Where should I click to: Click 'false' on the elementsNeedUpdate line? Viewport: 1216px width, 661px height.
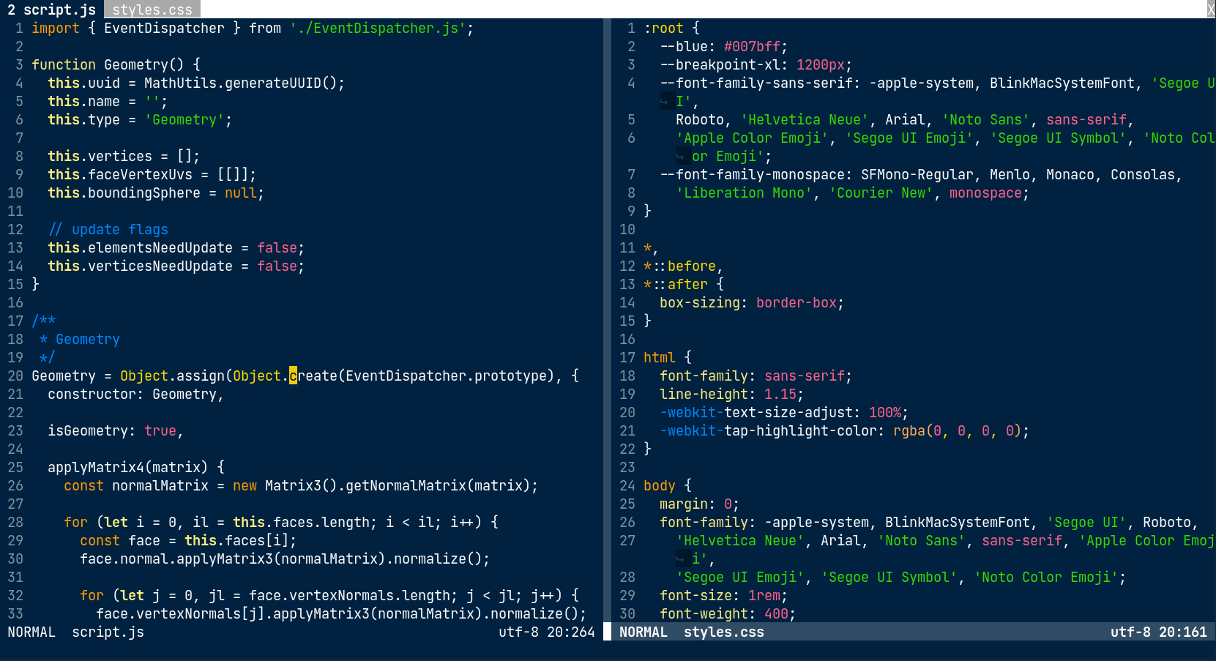277,247
